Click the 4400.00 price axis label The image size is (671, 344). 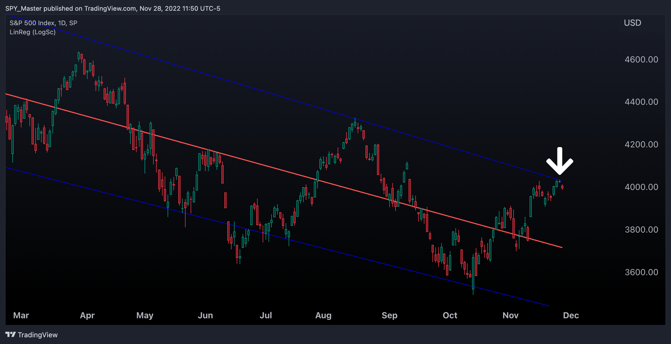click(x=641, y=102)
